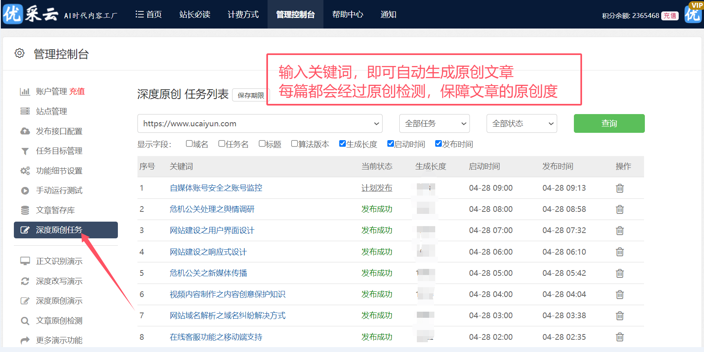
Task: Open the 全部状态 filter dropdown
Action: click(522, 123)
